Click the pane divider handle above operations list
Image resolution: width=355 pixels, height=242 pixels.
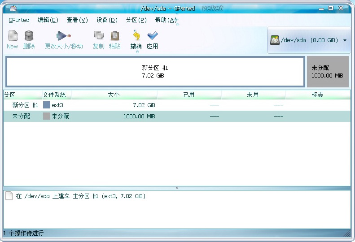177,188
